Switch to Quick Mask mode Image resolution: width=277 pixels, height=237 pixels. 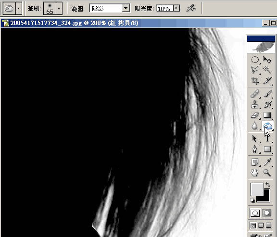[x=267, y=213]
